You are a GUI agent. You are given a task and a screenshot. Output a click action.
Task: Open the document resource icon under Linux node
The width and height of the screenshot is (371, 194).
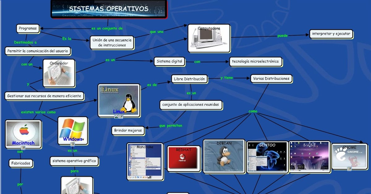[x=121, y=116]
